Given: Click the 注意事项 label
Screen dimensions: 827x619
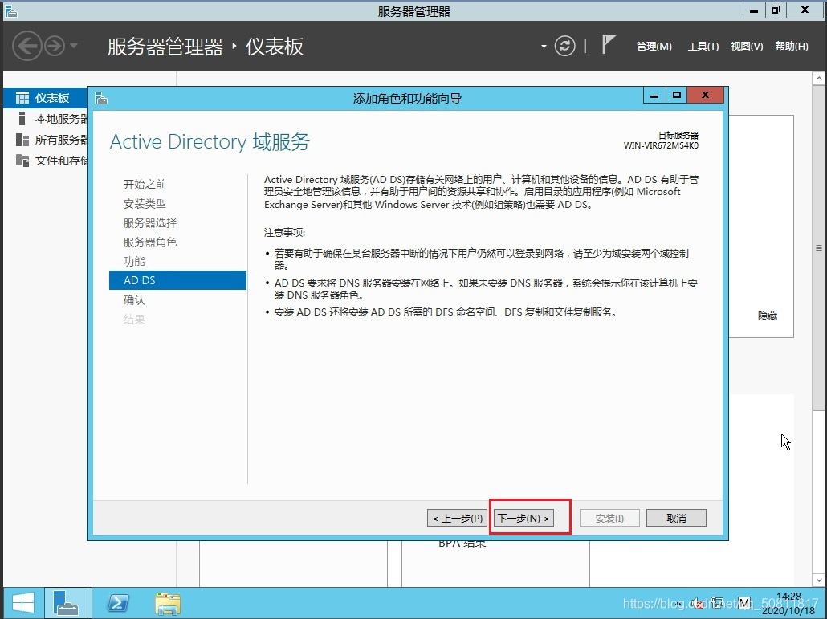Looking at the screenshot, I should (285, 233).
